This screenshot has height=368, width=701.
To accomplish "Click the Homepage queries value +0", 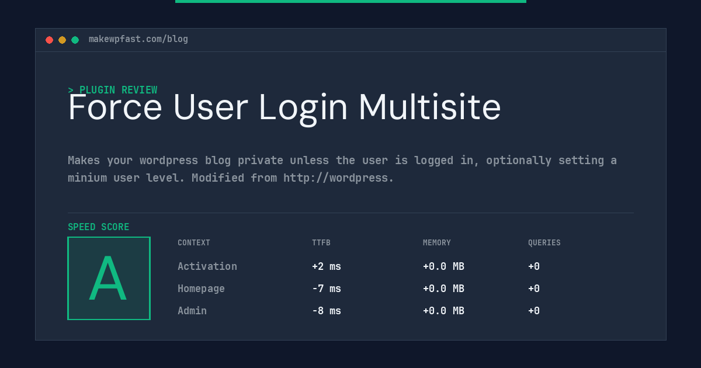I will coord(534,289).
